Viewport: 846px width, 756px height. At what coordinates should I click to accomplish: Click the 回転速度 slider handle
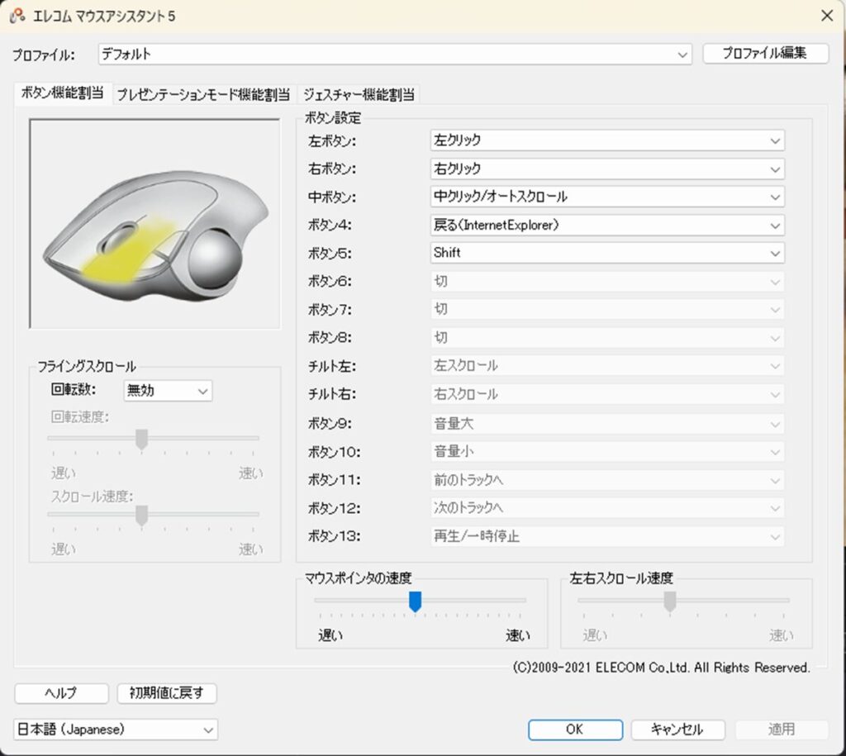(x=141, y=440)
